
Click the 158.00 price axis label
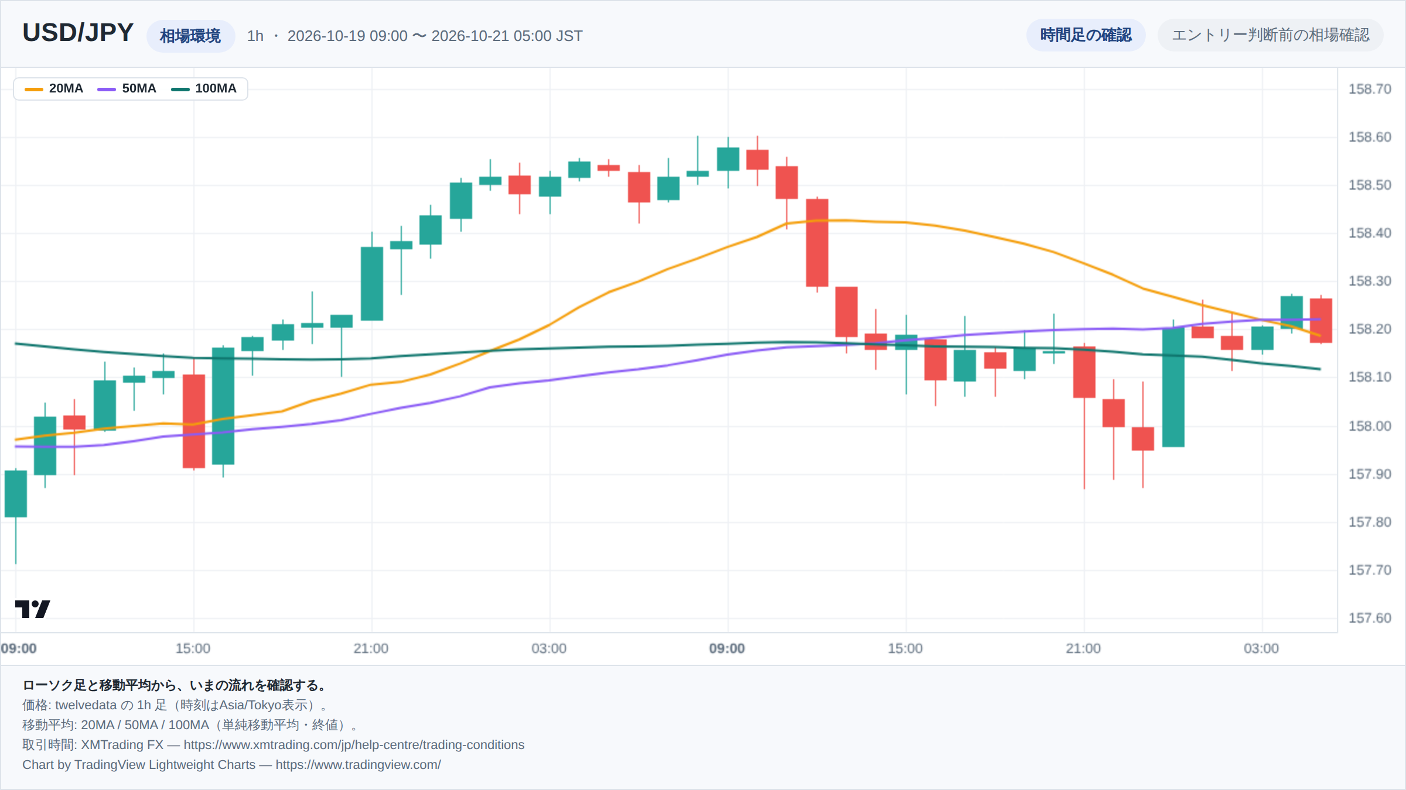(x=1370, y=426)
